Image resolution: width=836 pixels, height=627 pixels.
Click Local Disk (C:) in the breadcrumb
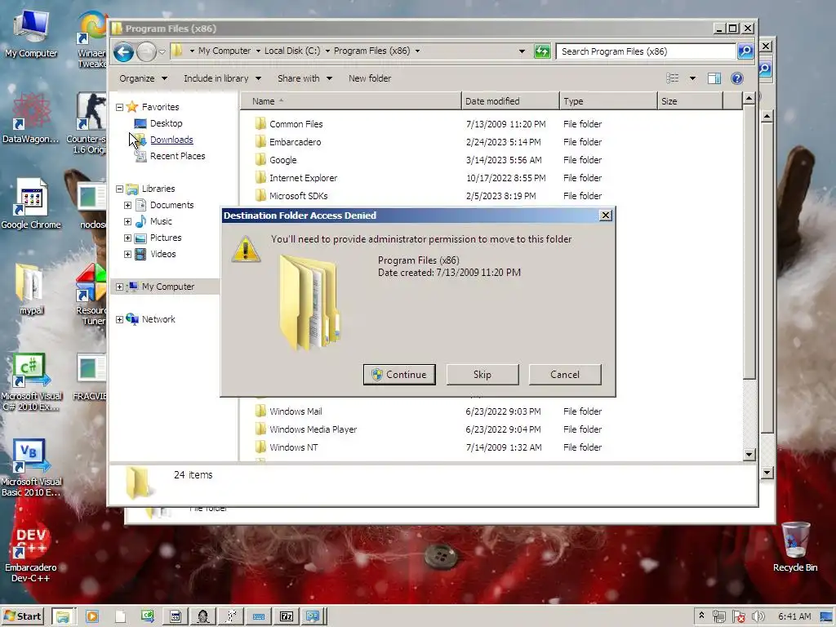pyautogui.click(x=292, y=51)
